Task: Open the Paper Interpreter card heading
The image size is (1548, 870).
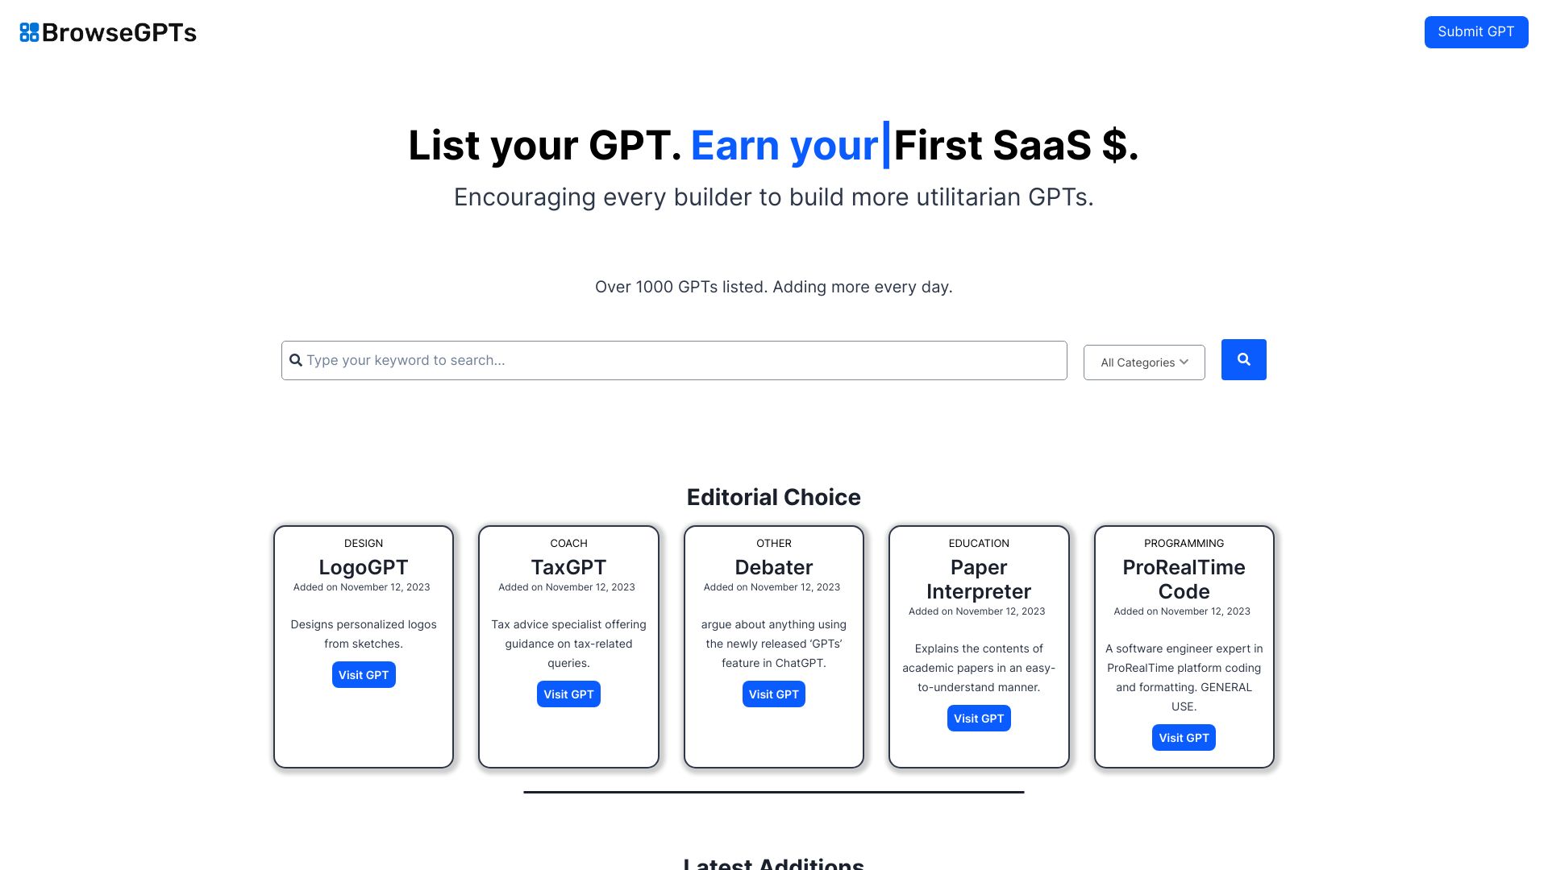Action: coord(978,579)
